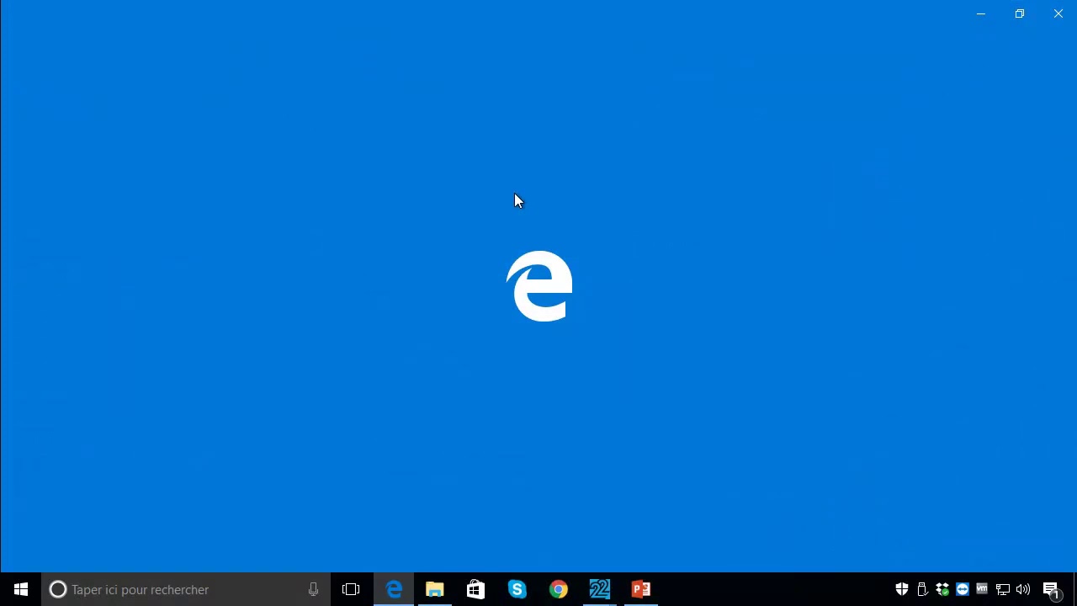
Task: Open the '22' app on the taskbar
Action: pyautogui.click(x=599, y=589)
